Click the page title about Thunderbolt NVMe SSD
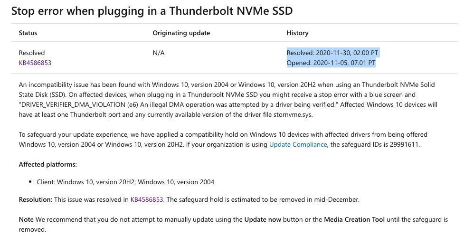 click(x=152, y=11)
